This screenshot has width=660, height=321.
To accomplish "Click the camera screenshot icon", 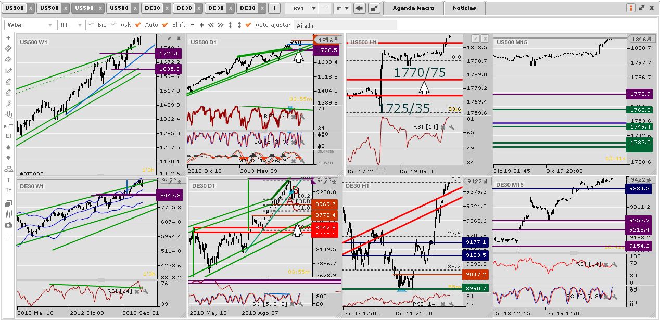I will tap(8, 225).
